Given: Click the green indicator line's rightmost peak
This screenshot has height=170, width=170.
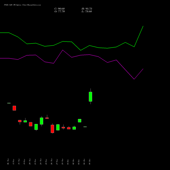Looking at the screenshot, I should point(143,26).
